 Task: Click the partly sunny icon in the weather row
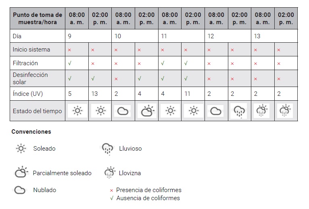tap(146, 111)
